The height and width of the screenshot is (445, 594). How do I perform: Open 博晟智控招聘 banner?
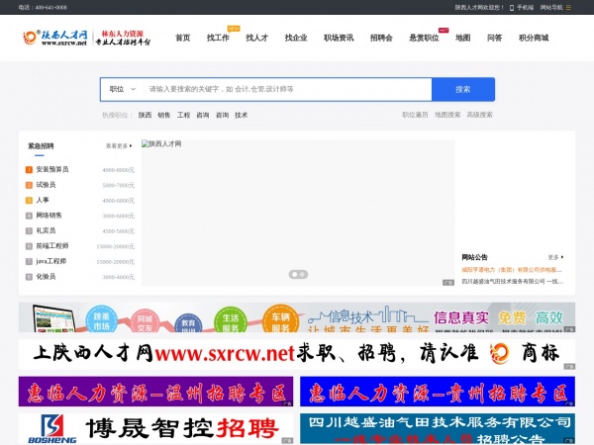click(155, 428)
